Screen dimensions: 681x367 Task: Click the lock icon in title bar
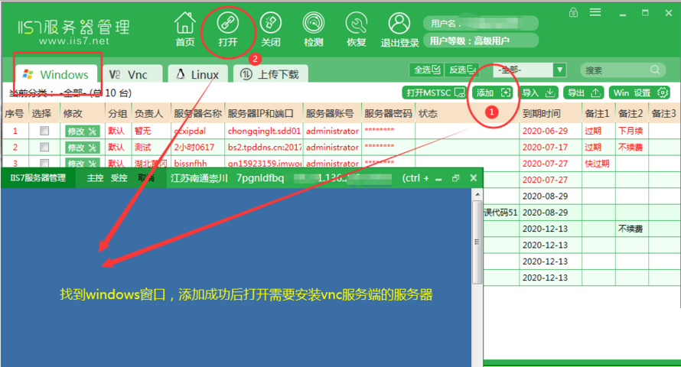[x=573, y=12]
